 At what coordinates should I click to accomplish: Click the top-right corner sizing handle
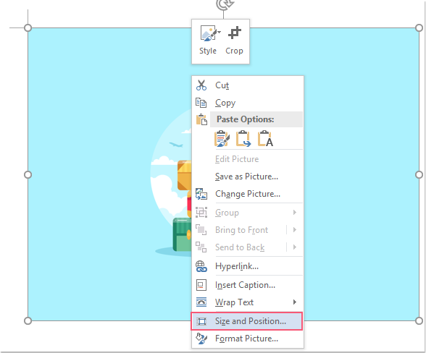coord(419,27)
